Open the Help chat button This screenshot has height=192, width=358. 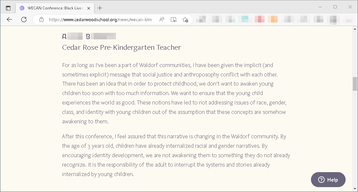[x=328, y=180]
